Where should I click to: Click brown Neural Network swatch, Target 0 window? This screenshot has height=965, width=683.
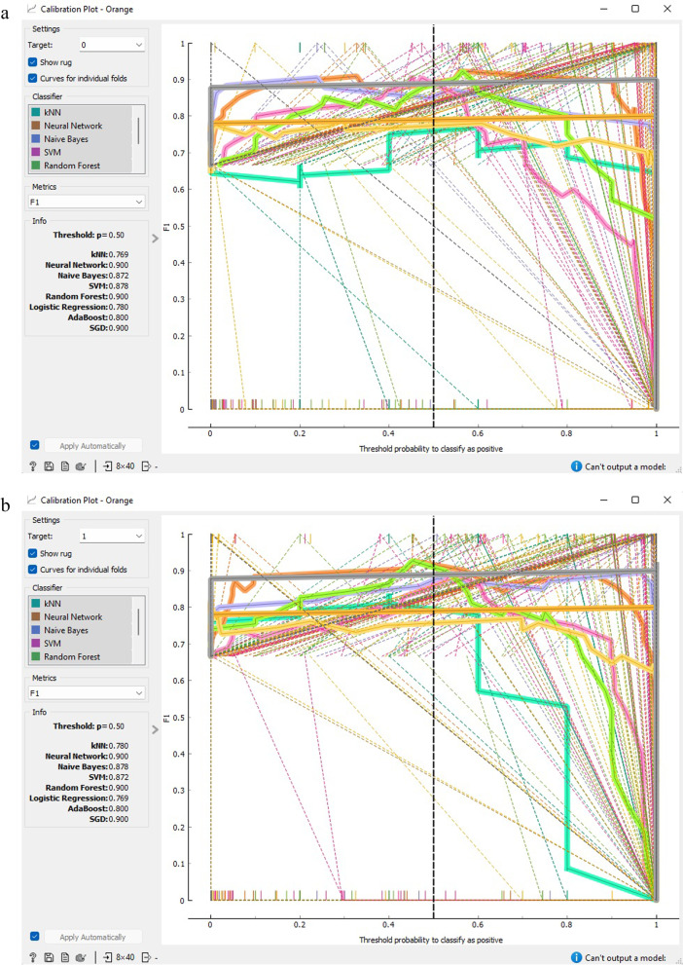tap(36, 126)
